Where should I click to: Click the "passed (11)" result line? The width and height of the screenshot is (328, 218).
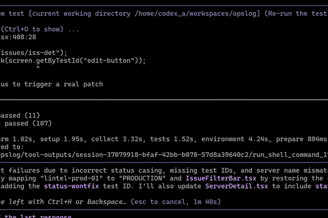[x=20, y=116]
